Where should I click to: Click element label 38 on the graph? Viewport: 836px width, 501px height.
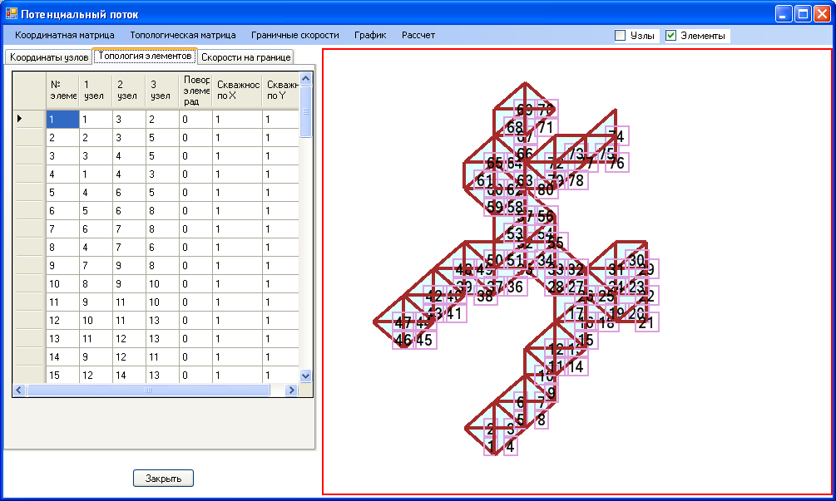[x=485, y=296]
